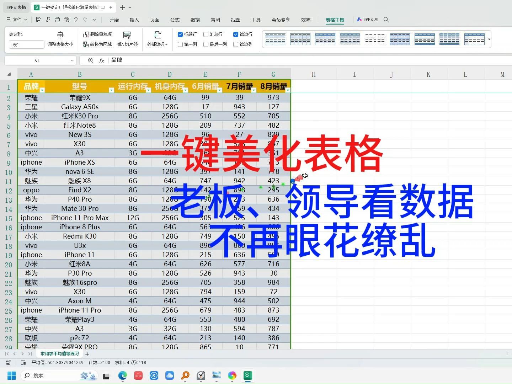Image resolution: width=512 pixels, height=384 pixels.
Task: Expand the quick access toolbar options arrow
Action: click(94, 20)
